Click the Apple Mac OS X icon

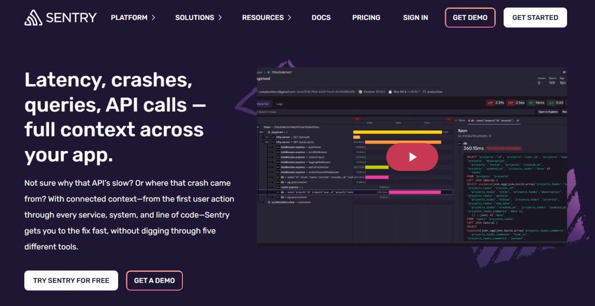pyautogui.click(x=390, y=92)
